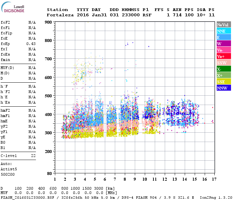
Task: Click the 14 MHz frequency axis label
Action: [184, 179]
